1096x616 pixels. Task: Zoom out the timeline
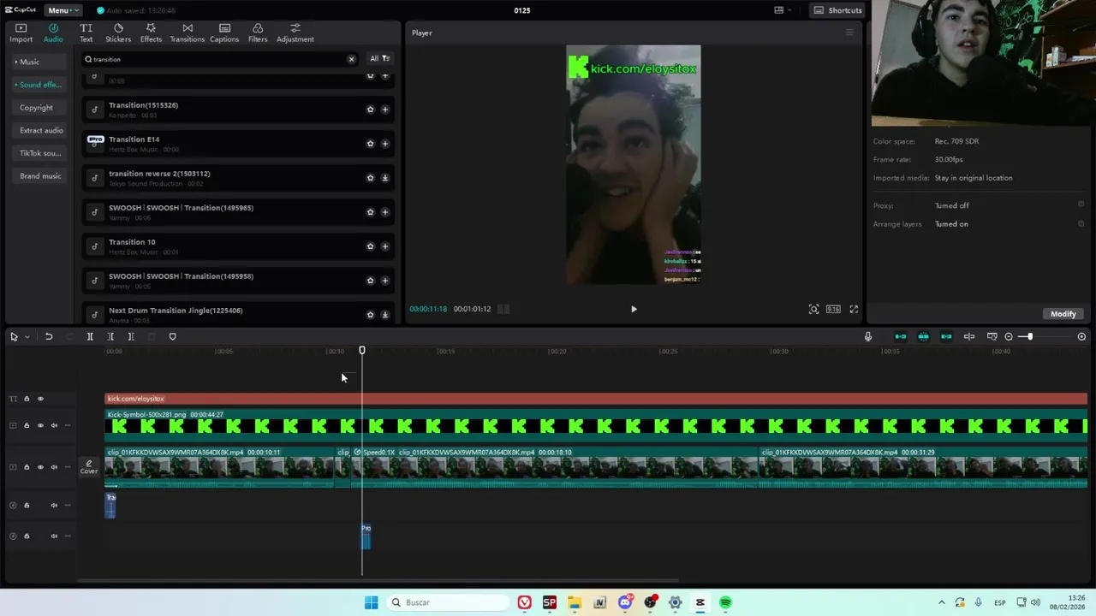1009,337
